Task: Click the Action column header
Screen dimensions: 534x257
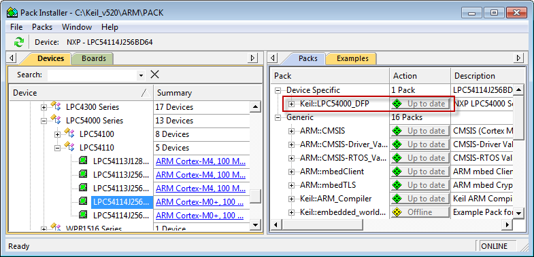Action: tap(420, 76)
